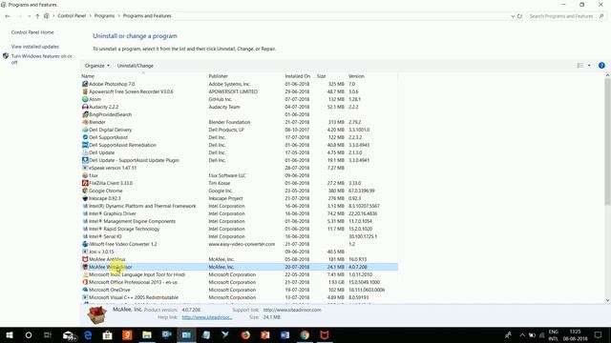Click the Google Chrome program icon in list
Screen dimensions: 611x343
click(85, 191)
